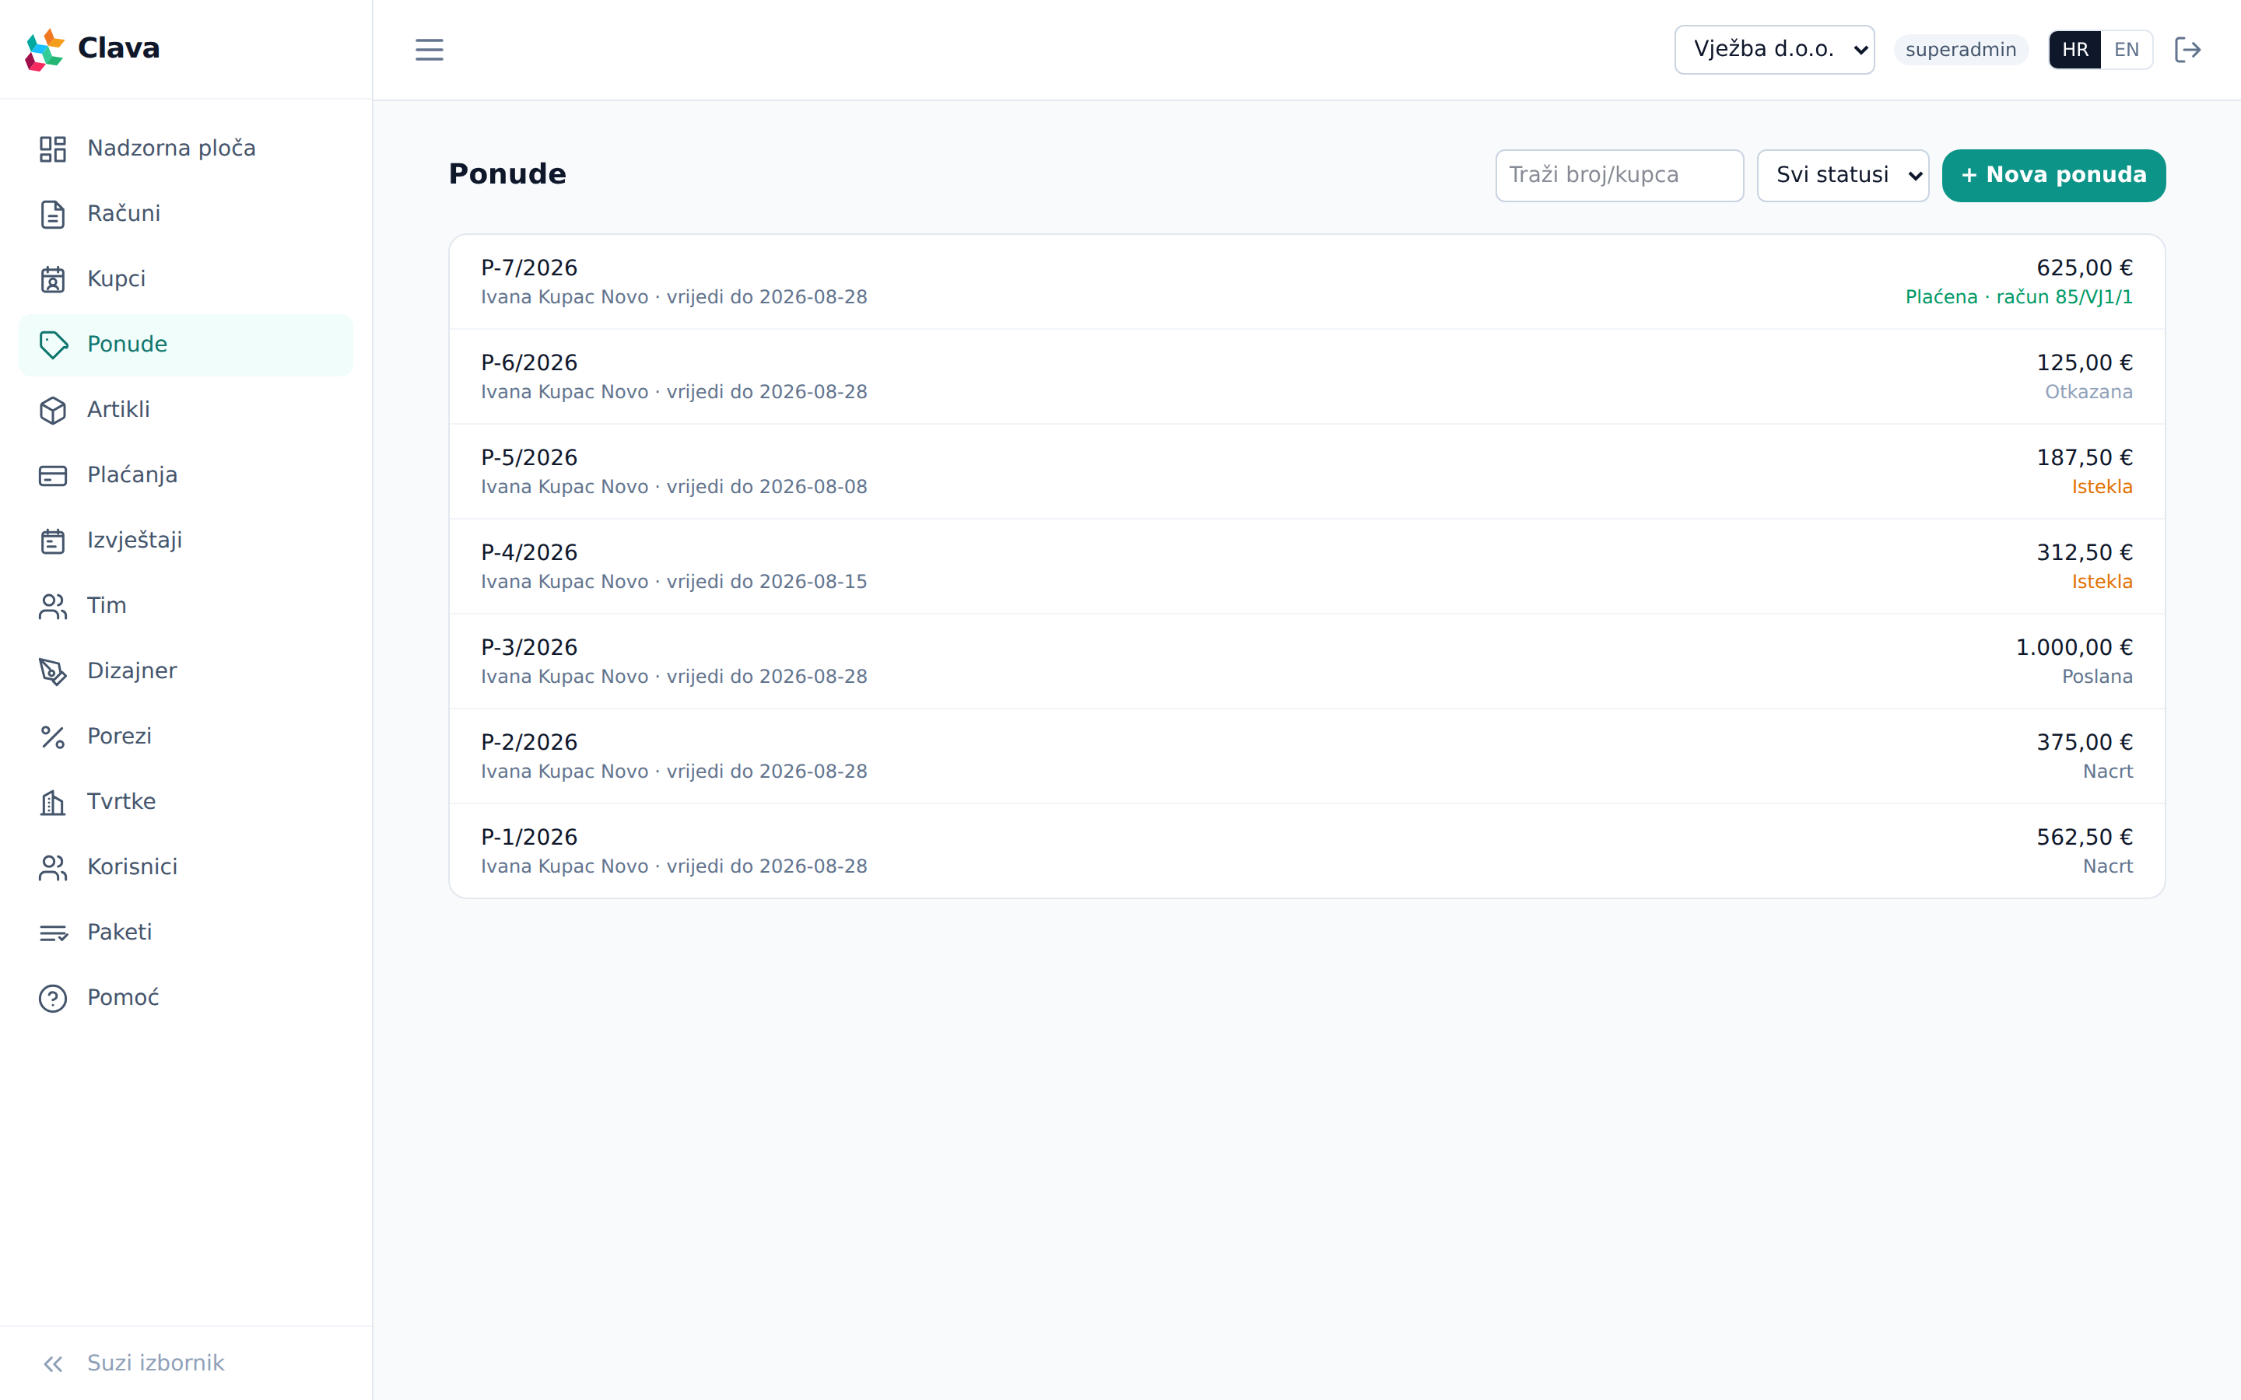Click the Artikli box icon

coord(53,410)
